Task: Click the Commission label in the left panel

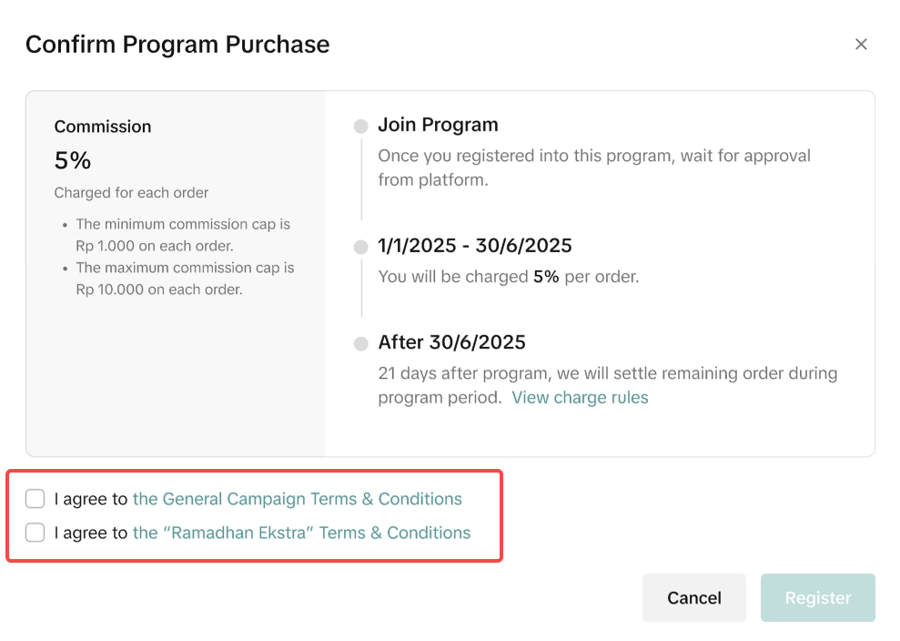Action: coord(103,127)
